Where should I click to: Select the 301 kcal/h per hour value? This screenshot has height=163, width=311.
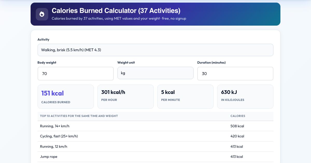(113, 92)
